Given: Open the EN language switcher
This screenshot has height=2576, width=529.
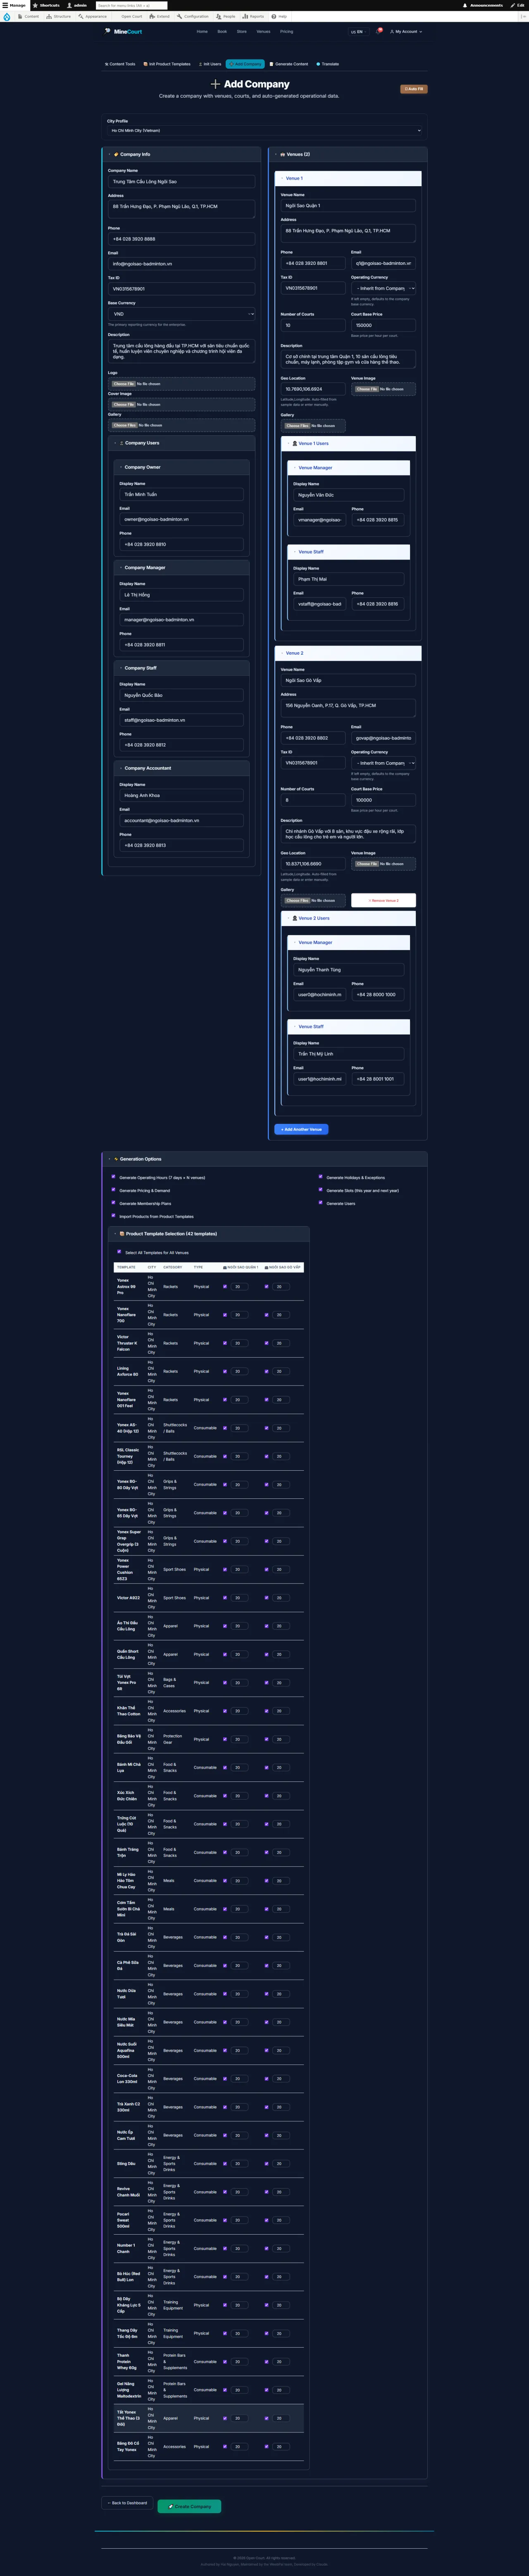Looking at the screenshot, I should (x=357, y=32).
